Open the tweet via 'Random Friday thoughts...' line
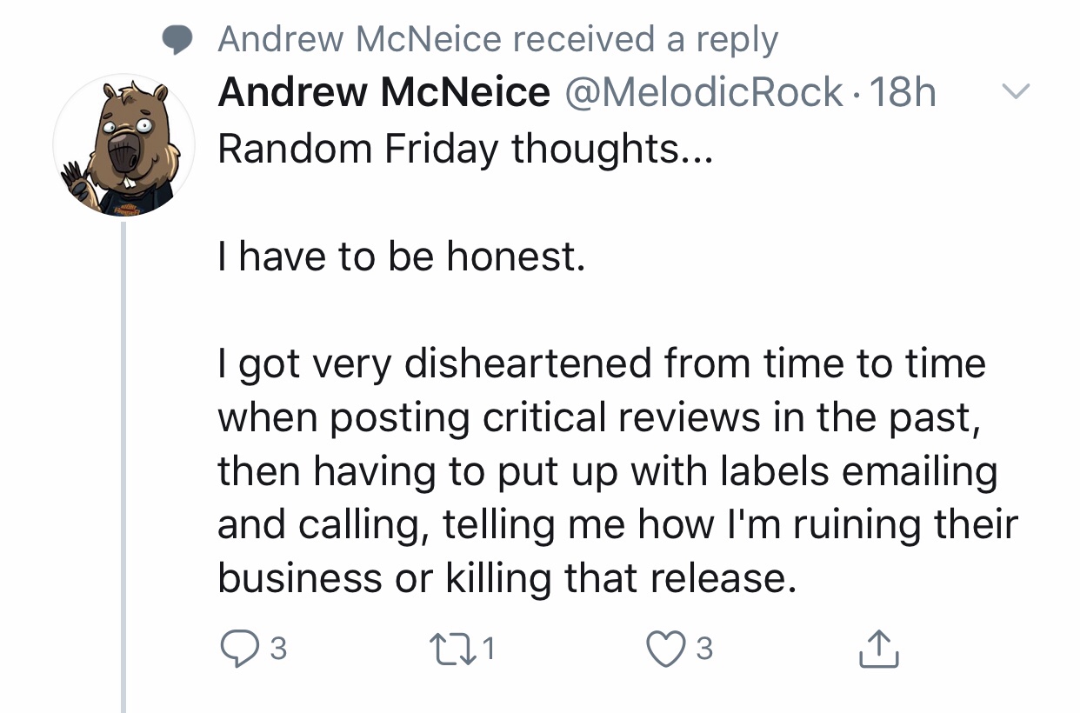 [464, 150]
